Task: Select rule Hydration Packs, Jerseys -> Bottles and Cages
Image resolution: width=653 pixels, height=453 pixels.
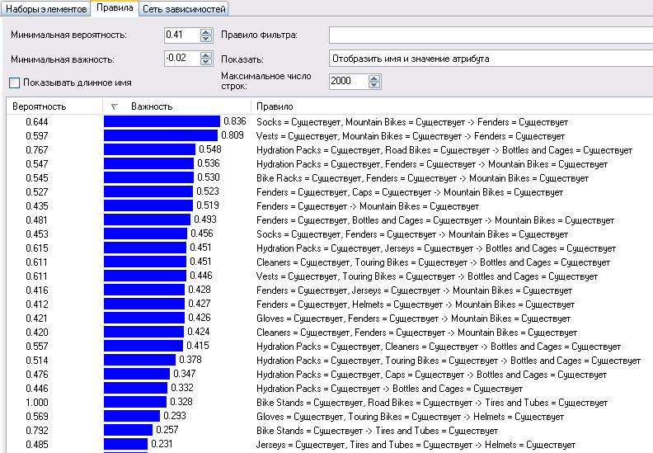Action: click(436, 248)
